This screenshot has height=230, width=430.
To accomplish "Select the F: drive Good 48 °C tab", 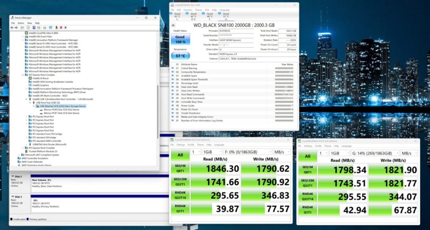I will click(210, 16).
